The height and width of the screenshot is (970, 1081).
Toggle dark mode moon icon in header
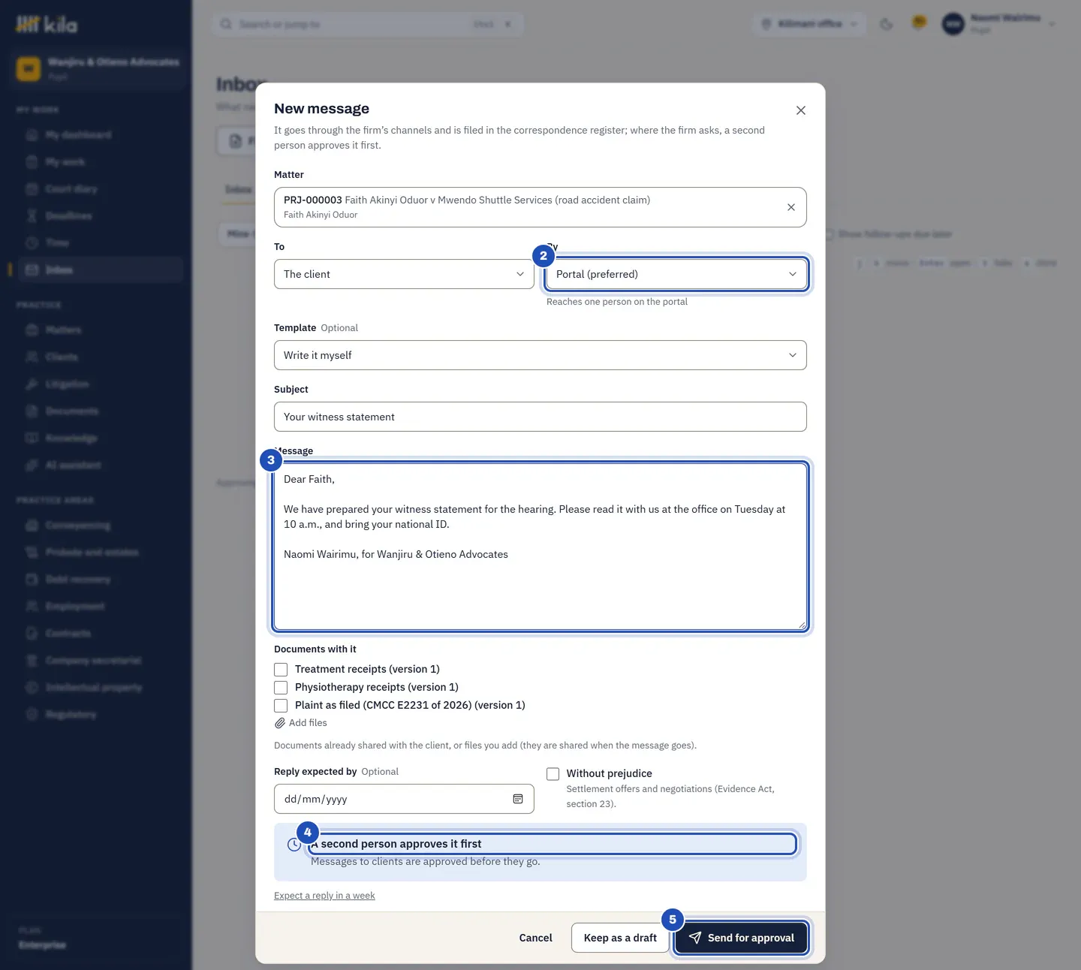[x=887, y=24]
